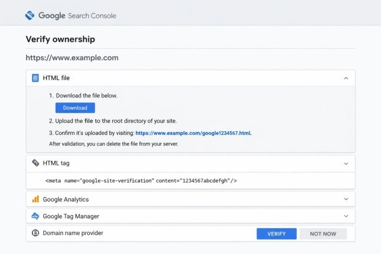Toggle the HTML tag section chevron
The image size is (381, 254).
[346, 163]
